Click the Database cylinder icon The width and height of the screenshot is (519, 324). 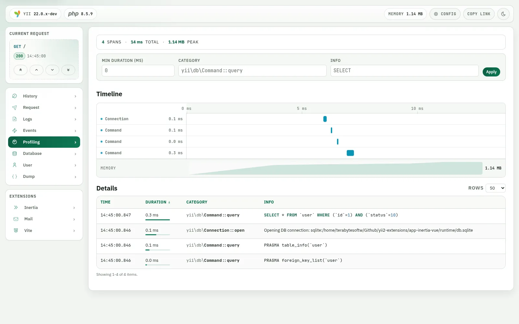15,154
